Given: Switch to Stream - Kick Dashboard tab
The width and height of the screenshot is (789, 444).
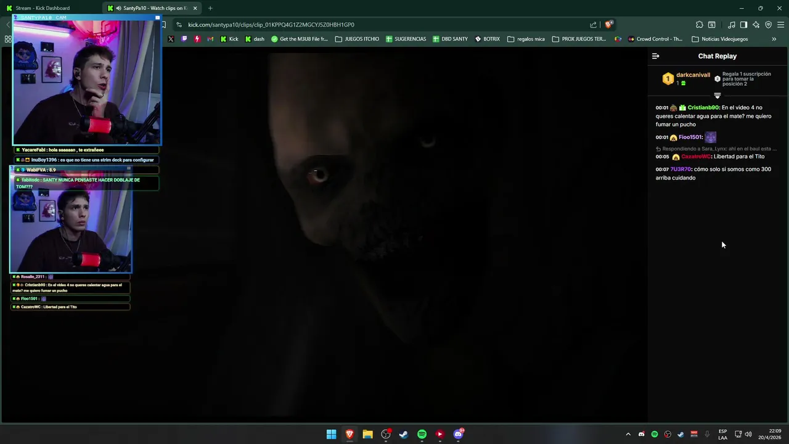Looking at the screenshot, I should [51, 8].
